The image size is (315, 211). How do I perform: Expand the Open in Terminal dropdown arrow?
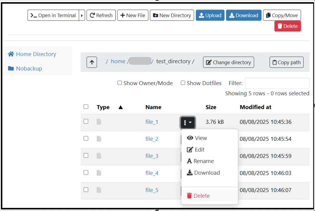tap(82, 15)
